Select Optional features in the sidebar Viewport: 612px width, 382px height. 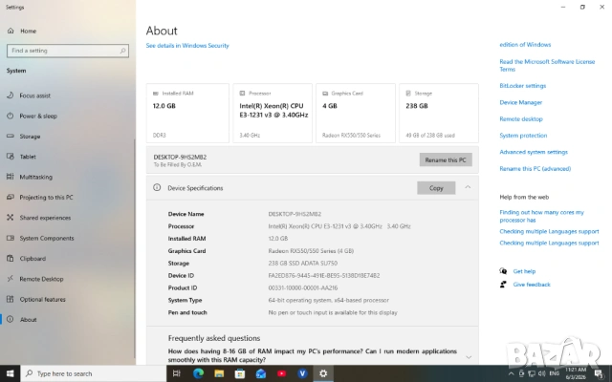[x=42, y=299]
